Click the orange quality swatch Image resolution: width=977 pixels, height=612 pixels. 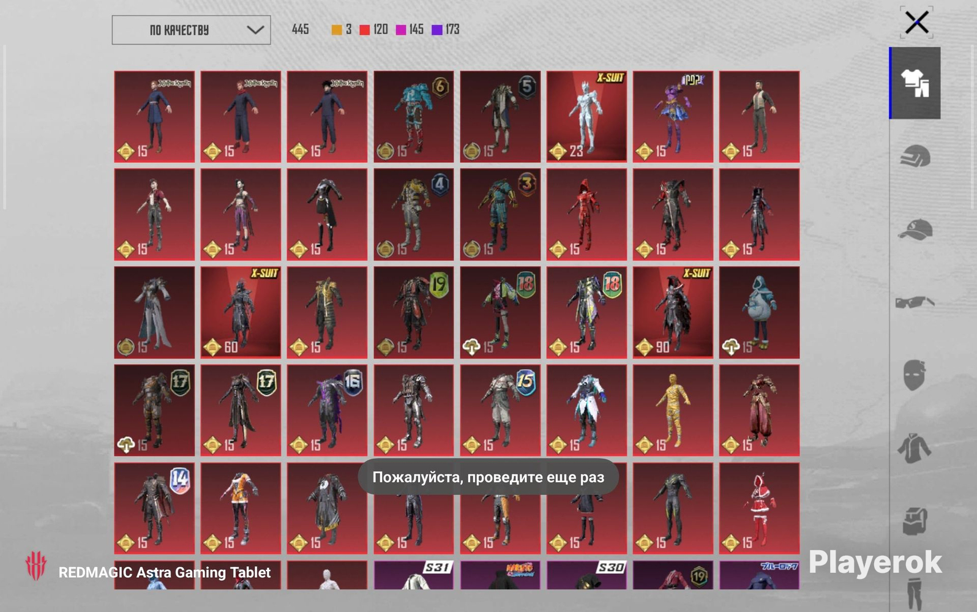(x=336, y=30)
